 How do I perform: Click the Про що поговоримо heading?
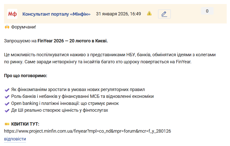[x=25, y=76]
